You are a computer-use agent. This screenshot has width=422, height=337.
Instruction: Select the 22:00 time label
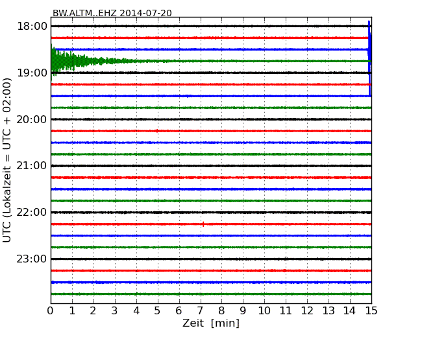[32, 213]
